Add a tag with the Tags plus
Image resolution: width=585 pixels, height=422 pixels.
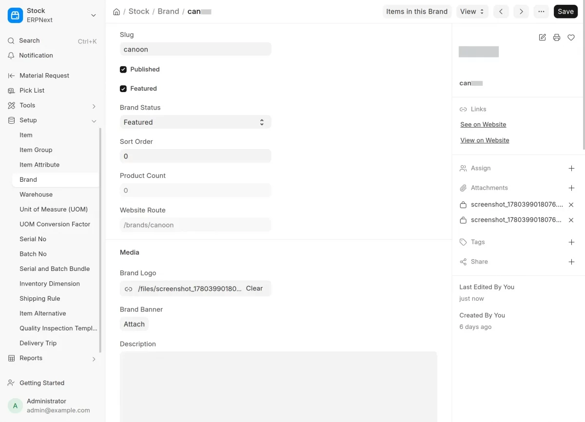[571, 242]
